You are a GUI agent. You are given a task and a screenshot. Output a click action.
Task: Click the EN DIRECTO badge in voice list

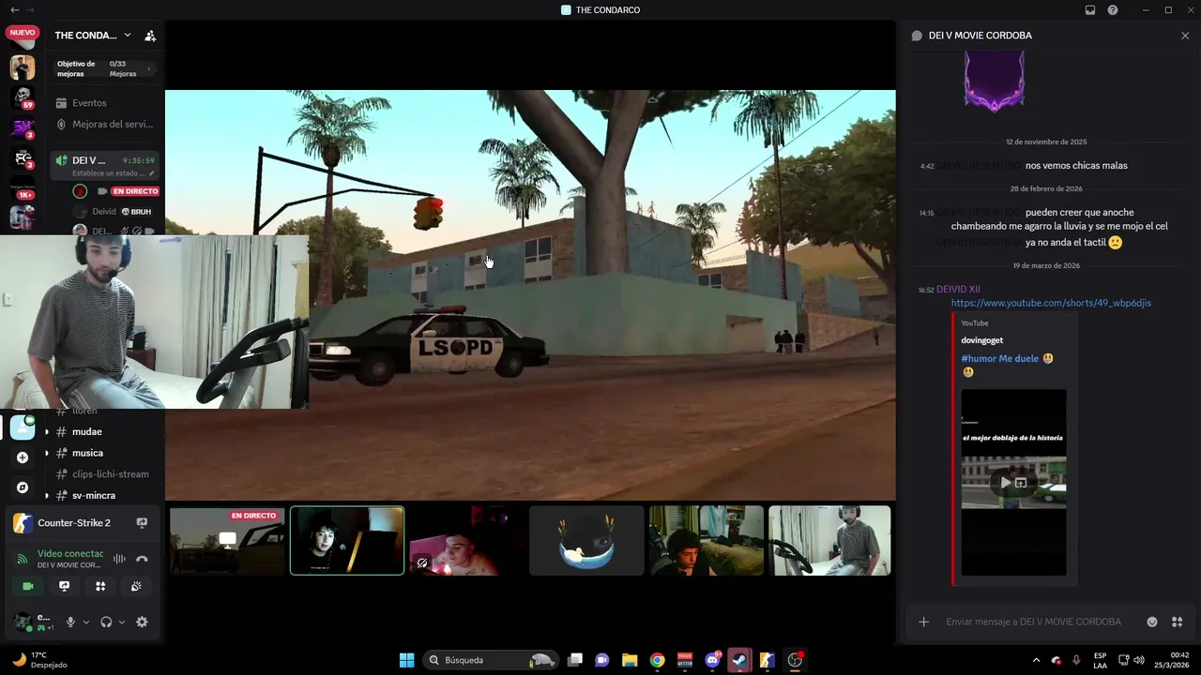(135, 191)
